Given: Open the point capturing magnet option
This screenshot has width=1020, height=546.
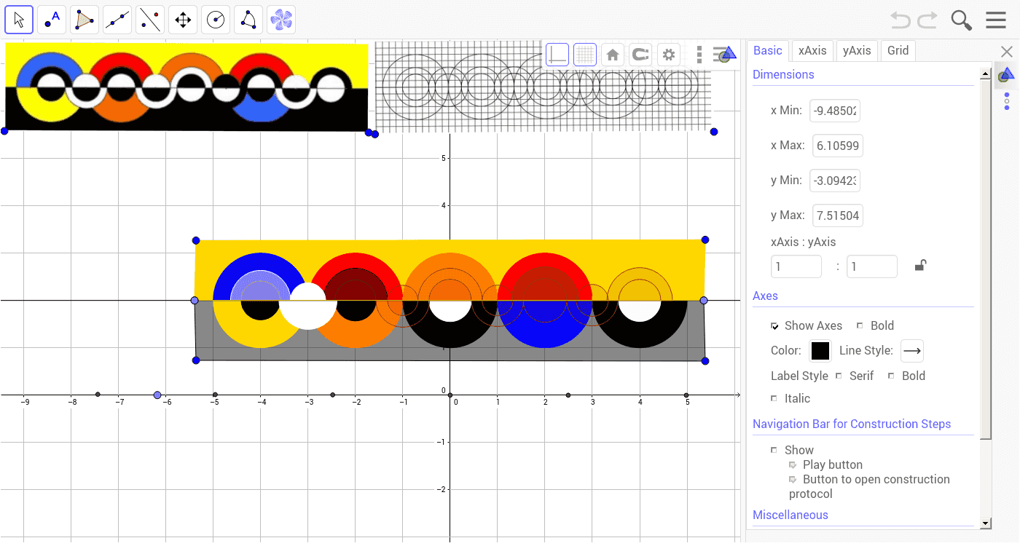Looking at the screenshot, I should [x=640, y=55].
